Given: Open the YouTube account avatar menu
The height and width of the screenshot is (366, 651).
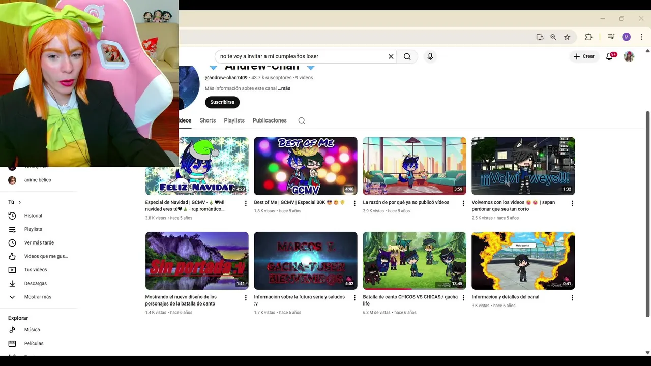Looking at the screenshot, I should [x=629, y=56].
